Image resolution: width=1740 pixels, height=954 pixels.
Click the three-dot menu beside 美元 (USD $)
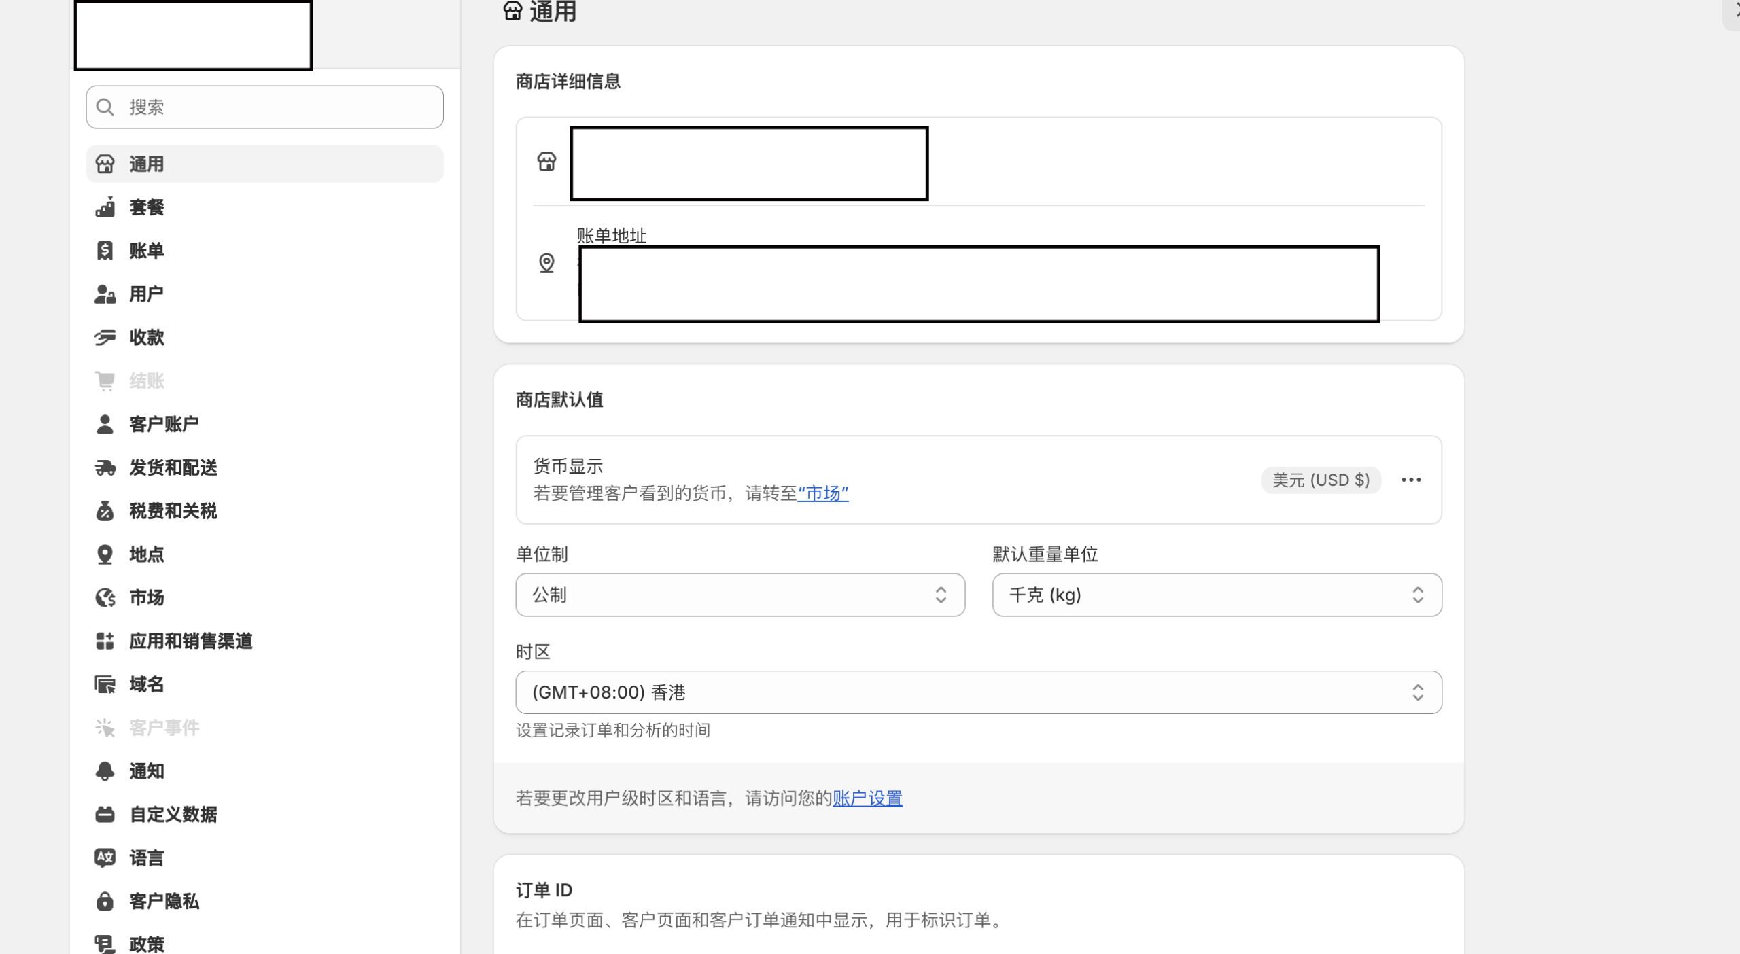click(1410, 480)
